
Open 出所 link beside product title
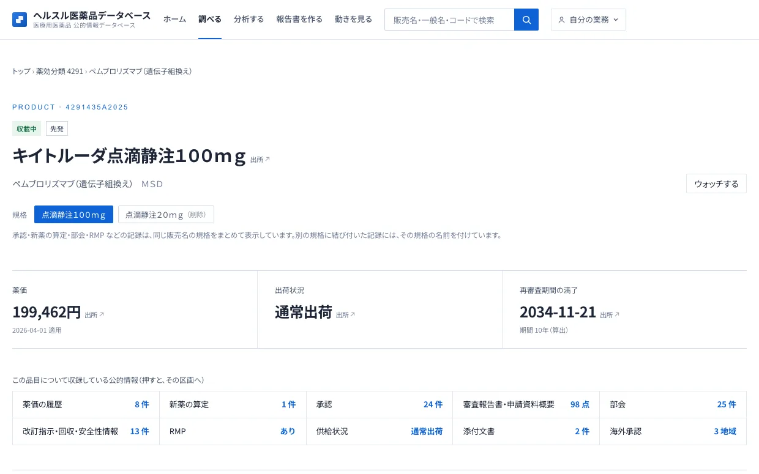pos(260,160)
